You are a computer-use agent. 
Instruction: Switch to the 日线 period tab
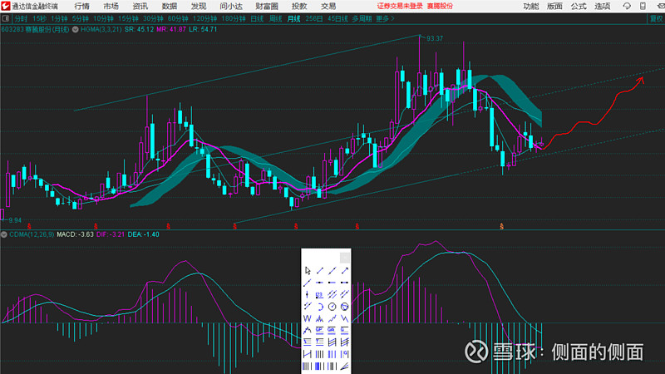click(x=257, y=18)
